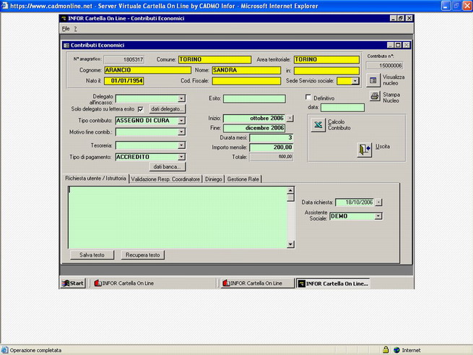Click the Inizio field showing ottobre 2006
473x355 pixels.
[254, 118]
